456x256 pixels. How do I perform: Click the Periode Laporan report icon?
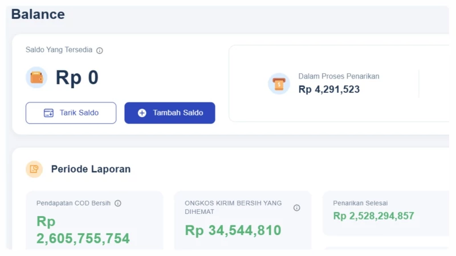34,169
